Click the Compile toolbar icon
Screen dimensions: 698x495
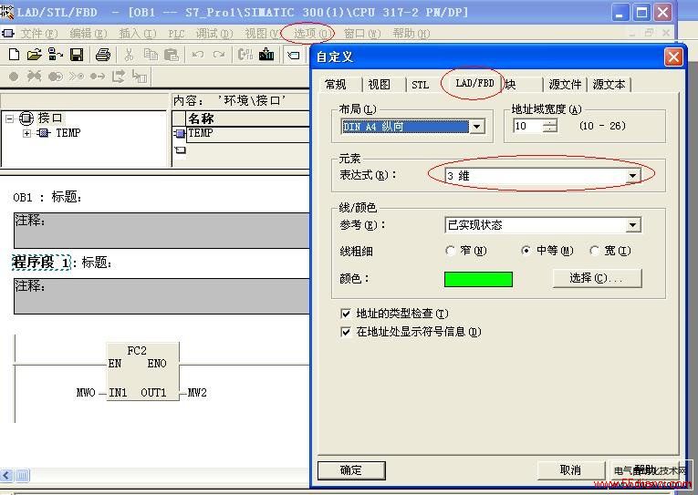(x=245, y=55)
